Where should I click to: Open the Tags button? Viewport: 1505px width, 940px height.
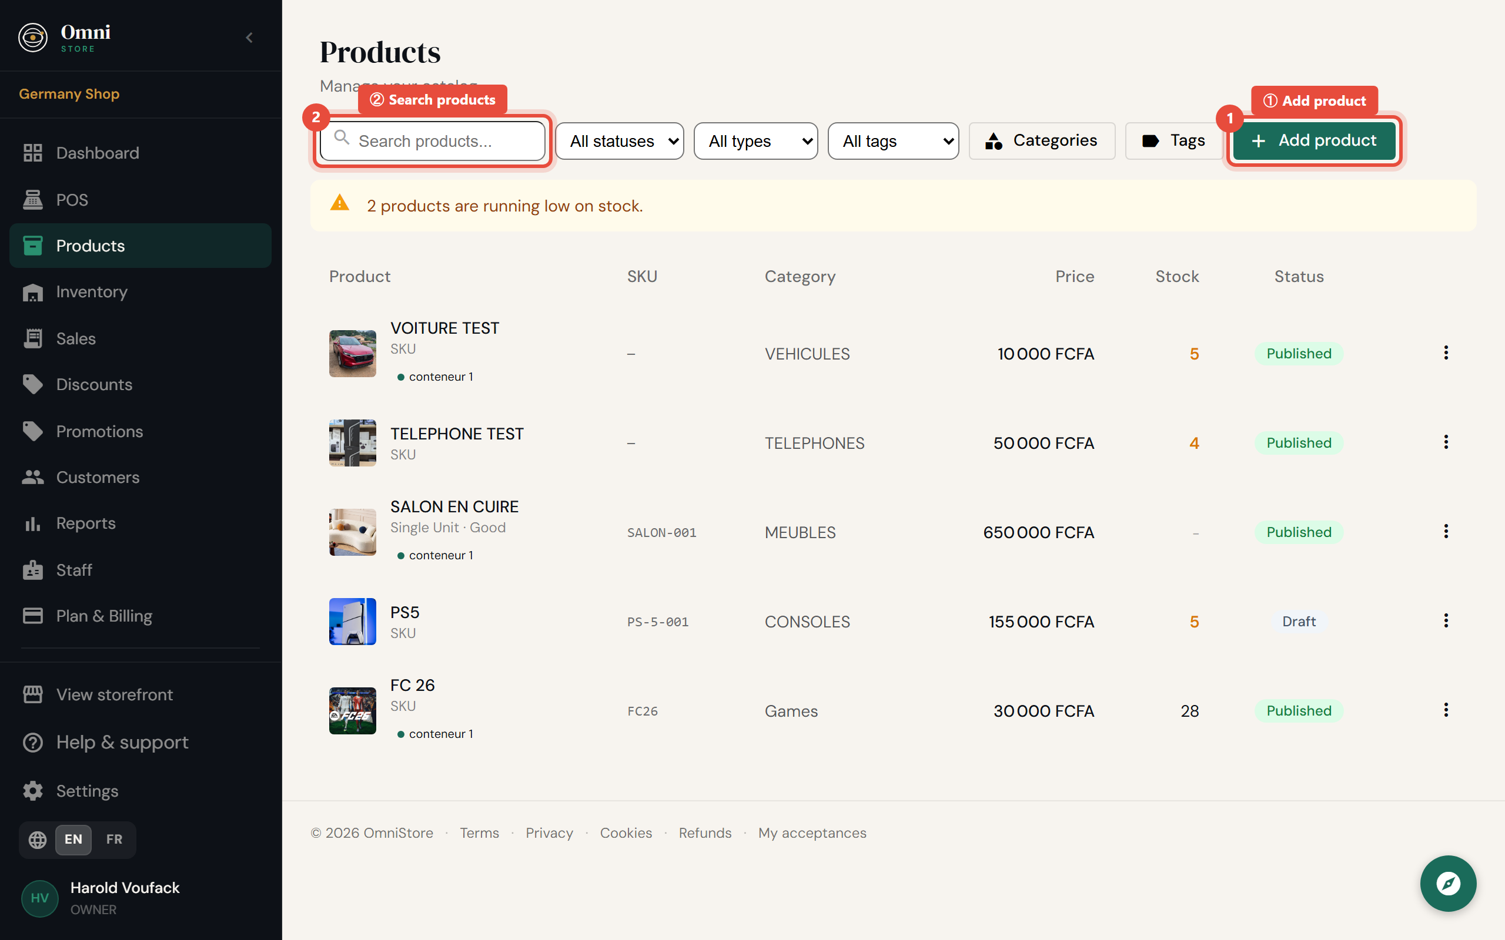(1174, 141)
